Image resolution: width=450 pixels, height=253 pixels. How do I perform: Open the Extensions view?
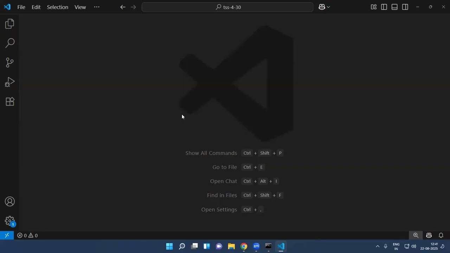10,102
